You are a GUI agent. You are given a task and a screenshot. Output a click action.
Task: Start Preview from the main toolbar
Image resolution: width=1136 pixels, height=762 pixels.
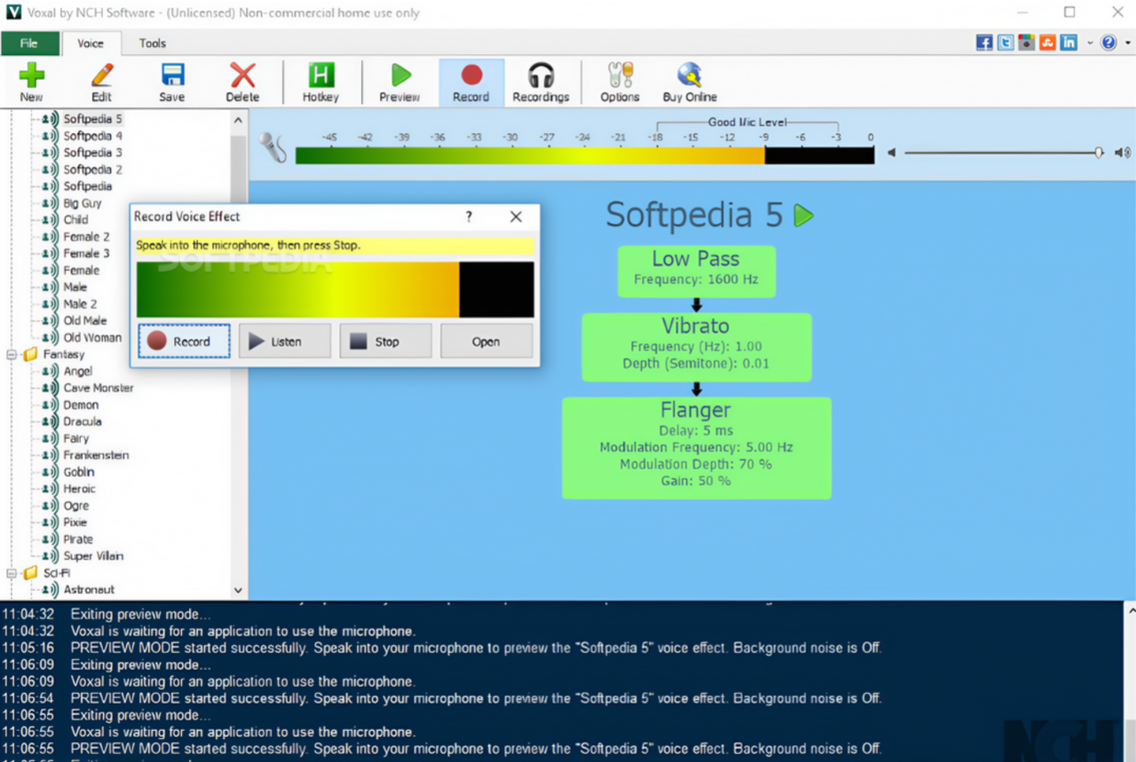(x=400, y=76)
